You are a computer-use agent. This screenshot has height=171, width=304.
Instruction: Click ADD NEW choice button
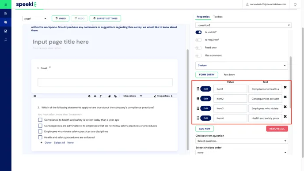coord(205,129)
